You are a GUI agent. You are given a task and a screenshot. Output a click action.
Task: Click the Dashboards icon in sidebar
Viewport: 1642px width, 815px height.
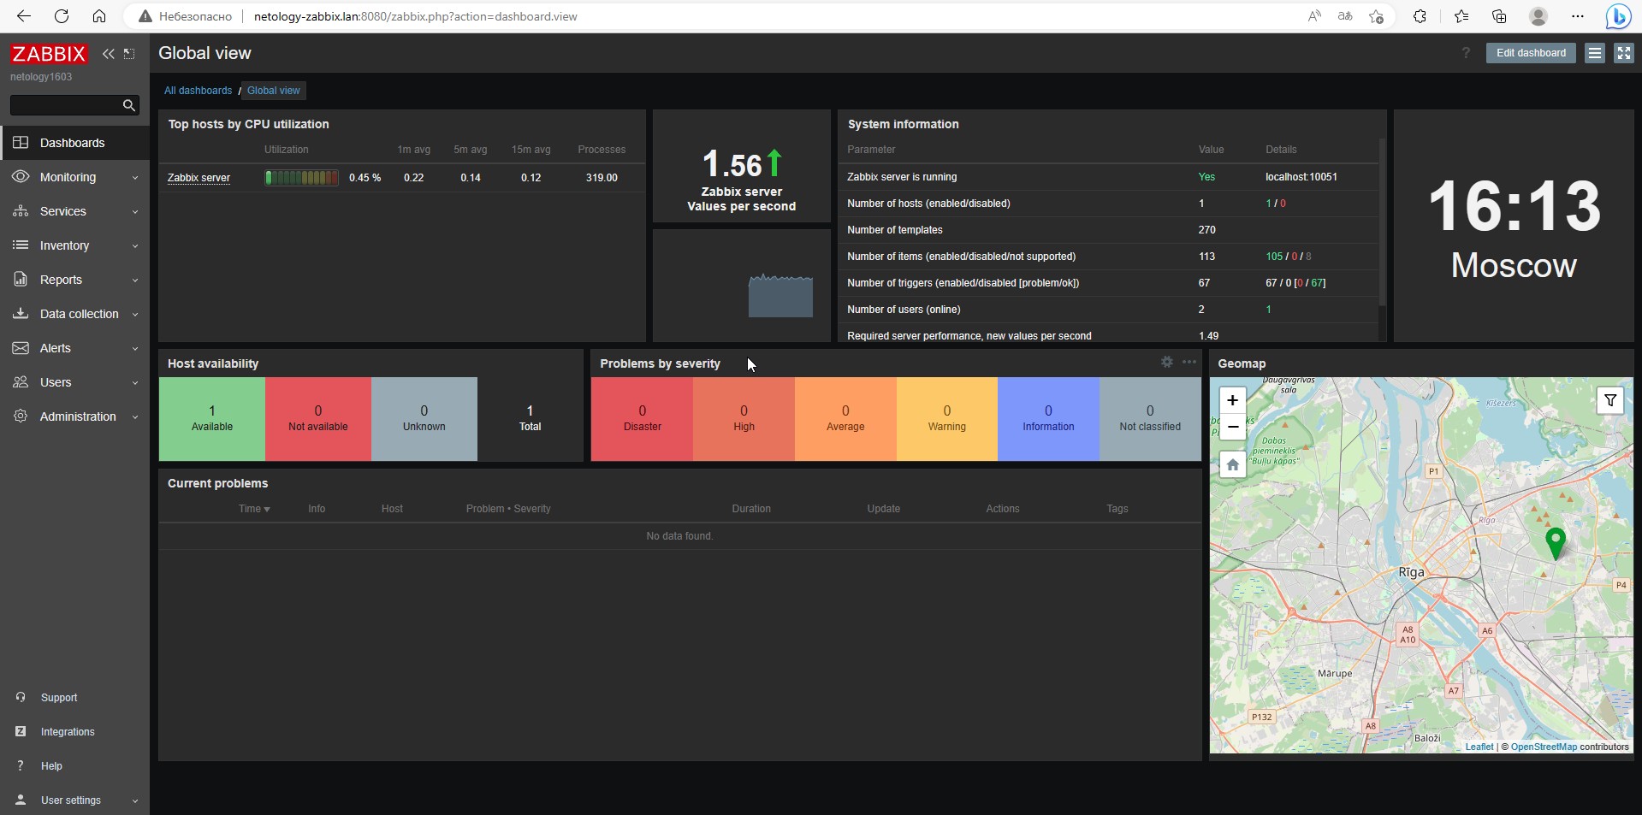pyautogui.click(x=20, y=142)
